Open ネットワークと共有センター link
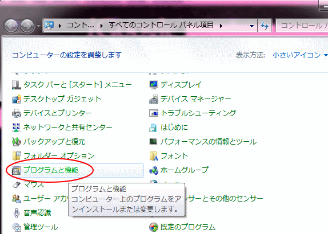This screenshot has width=328, height=234. [x=68, y=128]
